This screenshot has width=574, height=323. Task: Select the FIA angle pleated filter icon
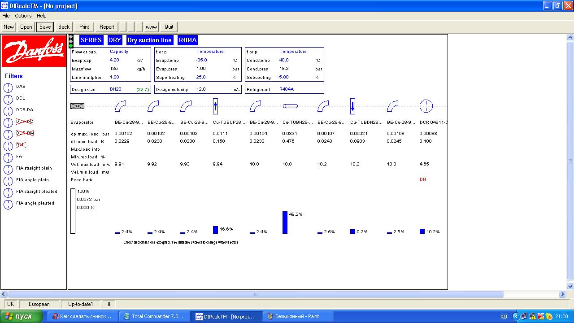click(x=9, y=204)
